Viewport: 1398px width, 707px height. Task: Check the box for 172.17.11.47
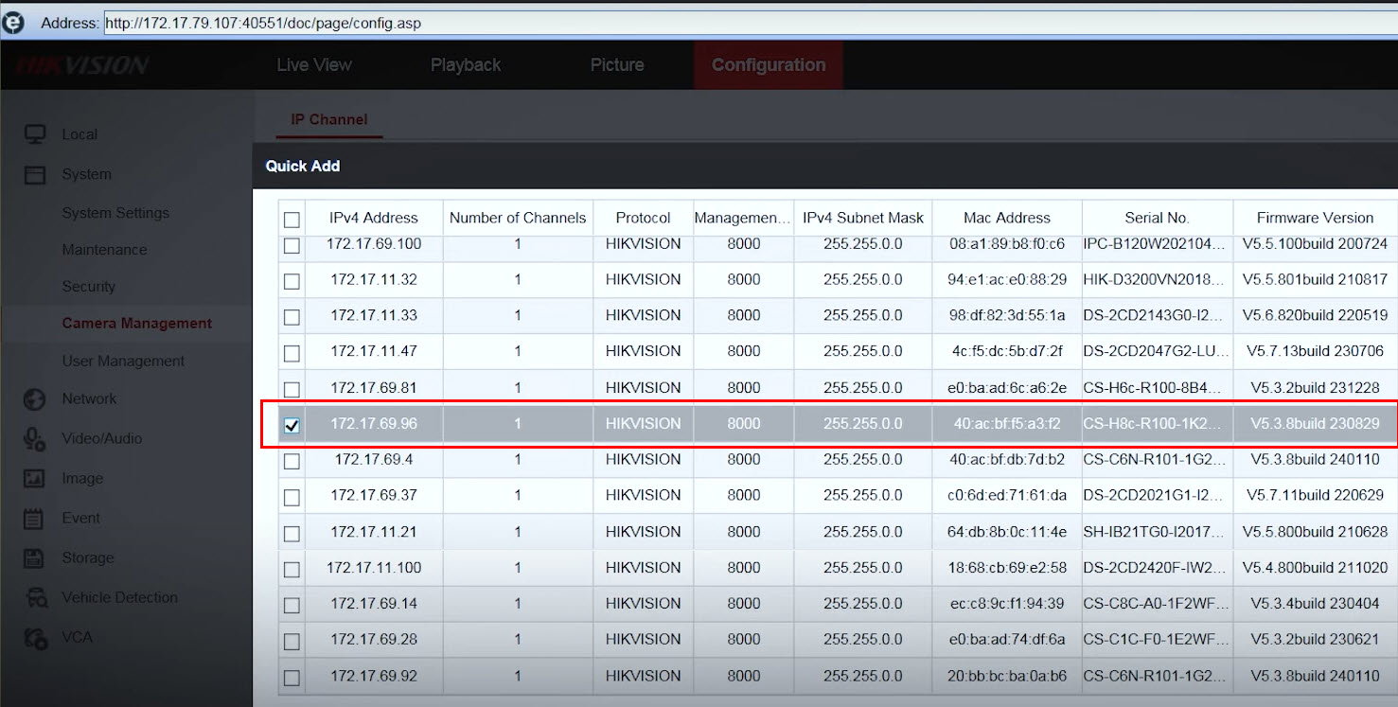(292, 353)
